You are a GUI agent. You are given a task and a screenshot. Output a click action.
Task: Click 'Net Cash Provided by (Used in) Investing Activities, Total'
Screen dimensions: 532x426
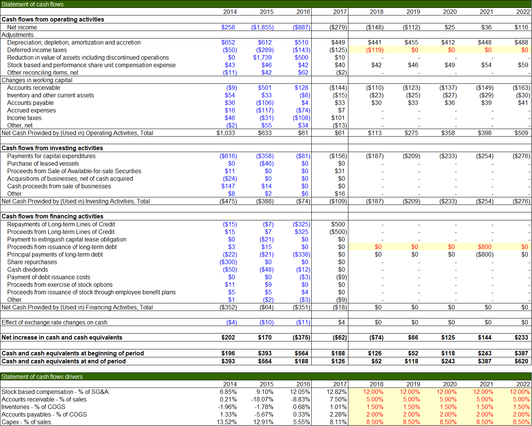coord(76,201)
